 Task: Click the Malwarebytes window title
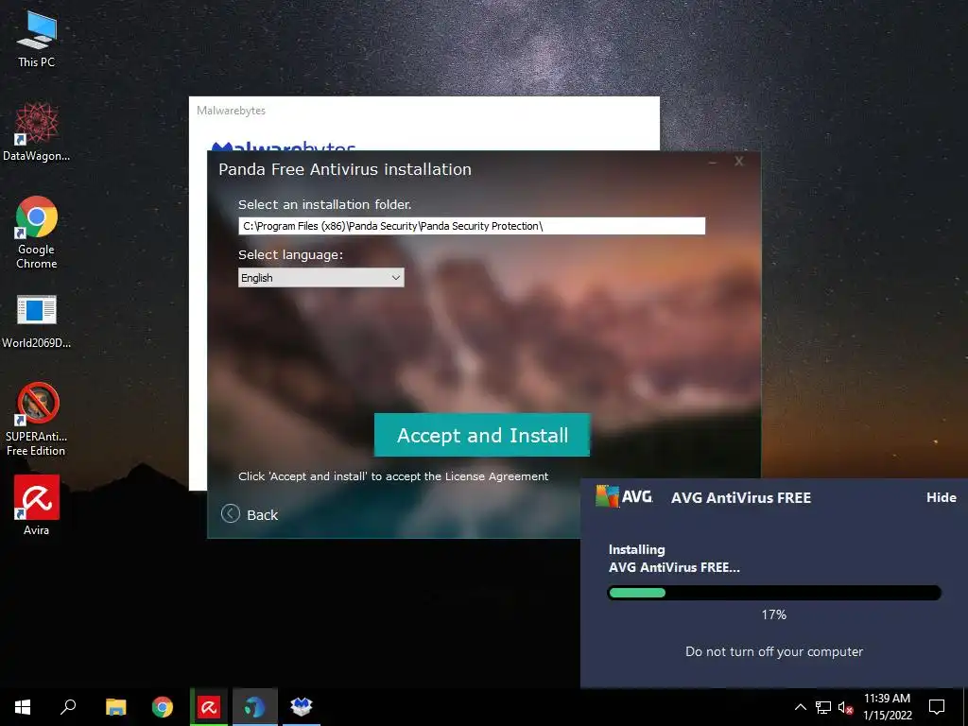pyautogui.click(x=231, y=111)
